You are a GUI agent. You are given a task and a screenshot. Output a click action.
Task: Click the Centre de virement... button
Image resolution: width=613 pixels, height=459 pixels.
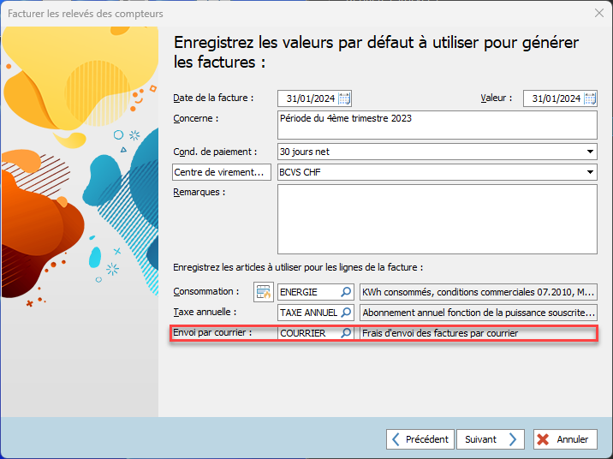coord(222,172)
